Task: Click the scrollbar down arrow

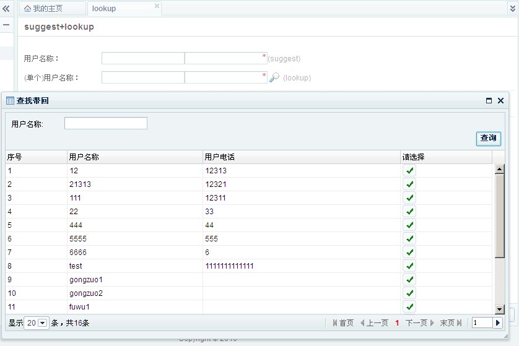Action: click(499, 309)
